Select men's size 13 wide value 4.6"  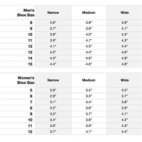point(125,52)
